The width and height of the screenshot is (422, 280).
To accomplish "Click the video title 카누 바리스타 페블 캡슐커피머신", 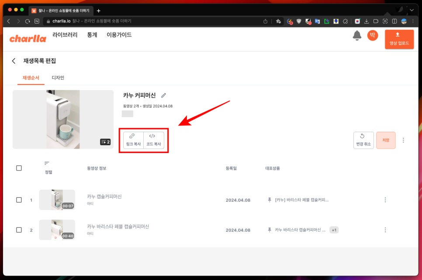I will coord(118,226).
